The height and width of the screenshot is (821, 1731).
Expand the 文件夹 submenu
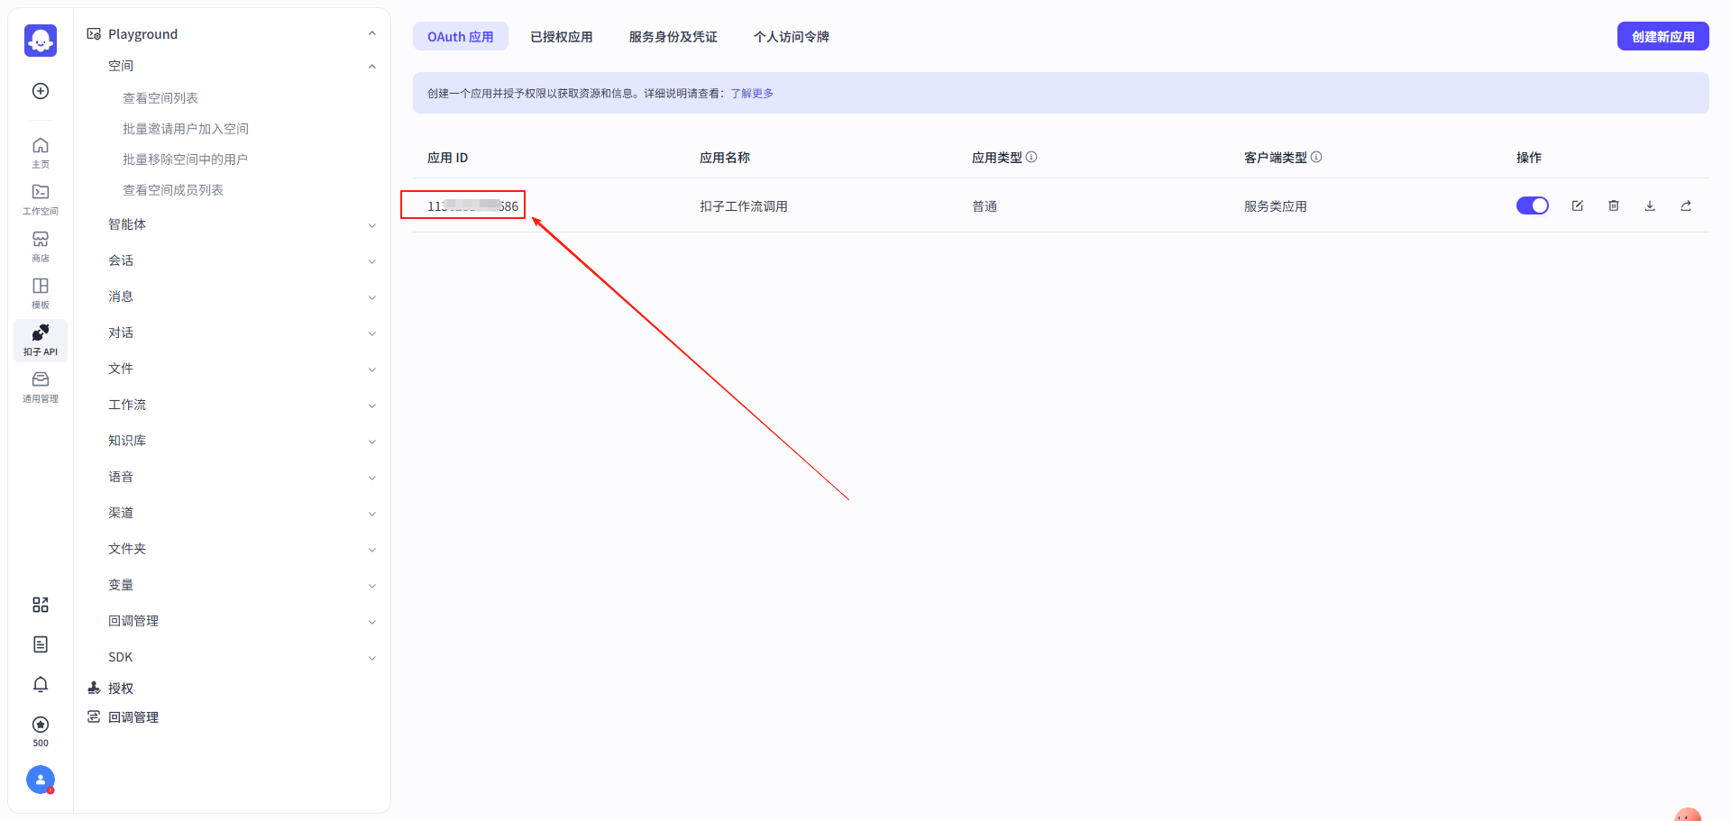pos(372,550)
